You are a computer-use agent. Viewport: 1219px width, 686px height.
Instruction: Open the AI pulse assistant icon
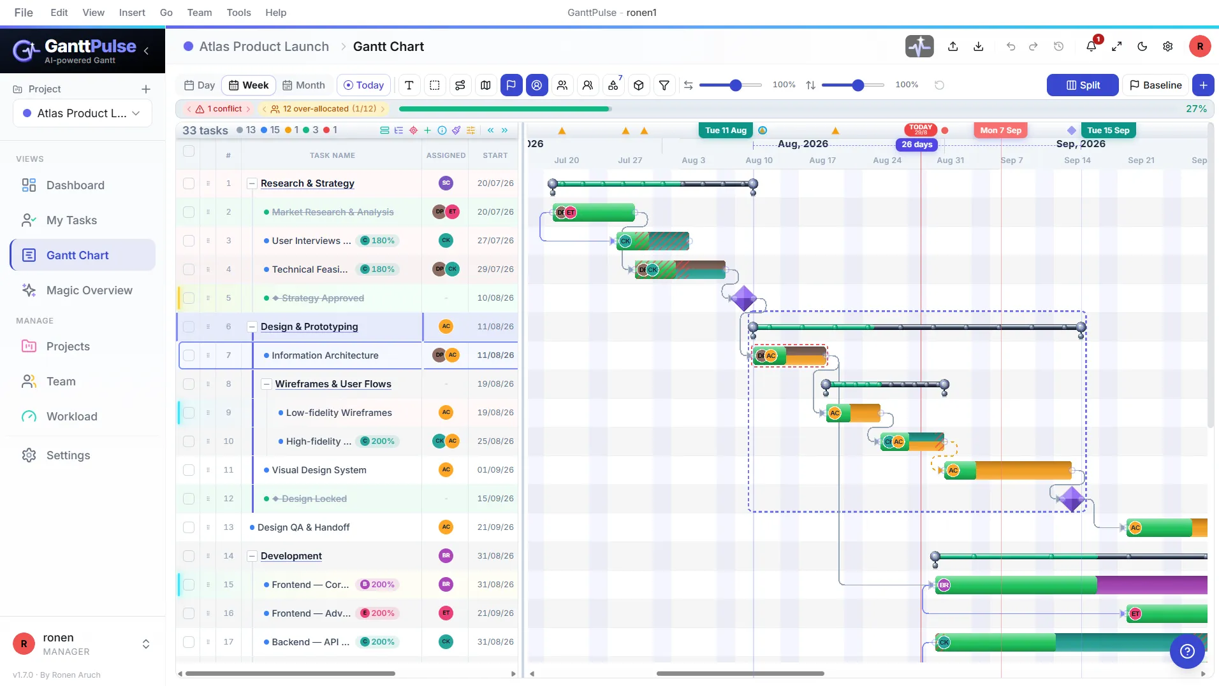[x=919, y=46]
